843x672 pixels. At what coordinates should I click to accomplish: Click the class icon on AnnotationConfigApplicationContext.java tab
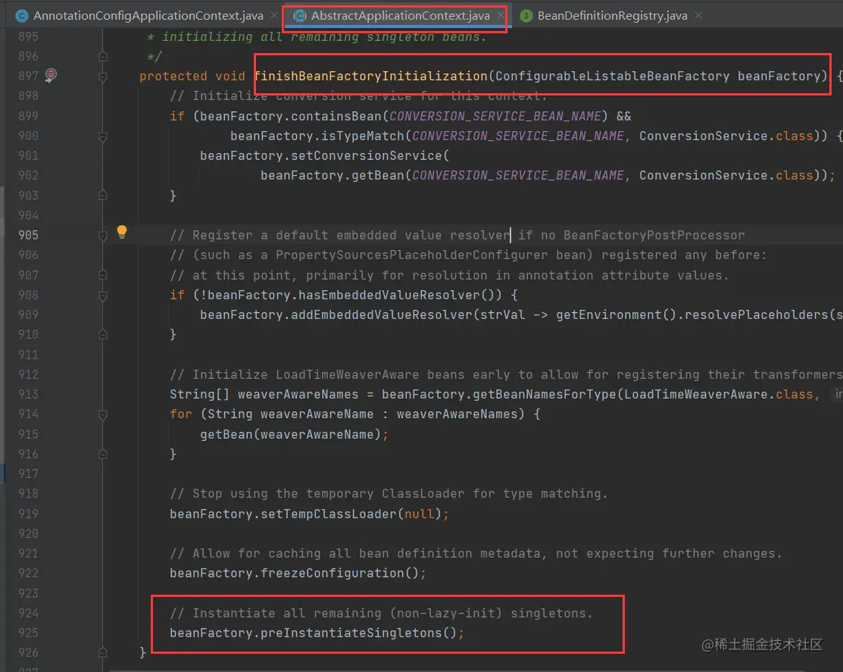pos(22,16)
